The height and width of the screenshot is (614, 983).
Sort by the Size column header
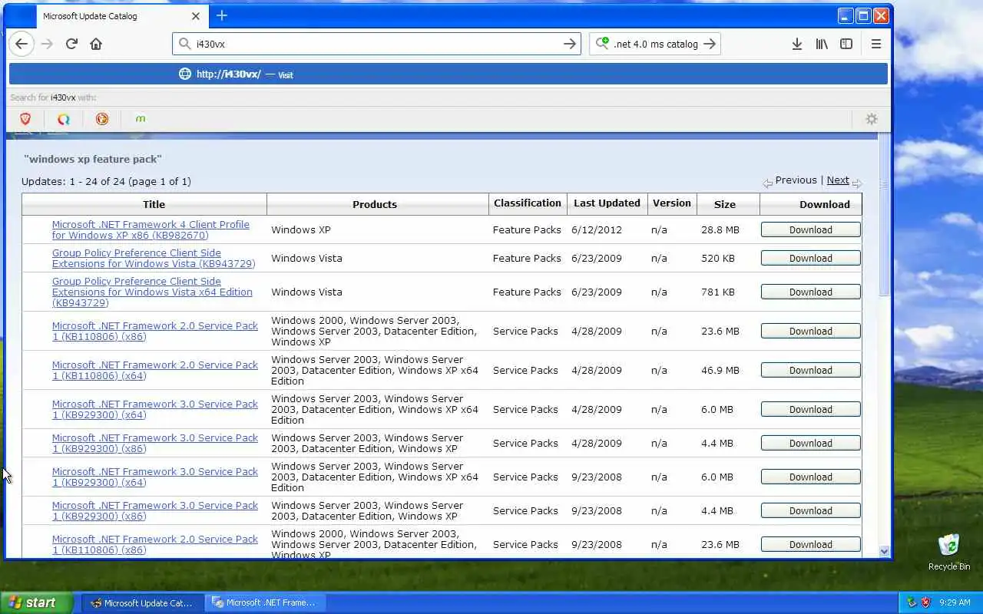[x=725, y=204]
